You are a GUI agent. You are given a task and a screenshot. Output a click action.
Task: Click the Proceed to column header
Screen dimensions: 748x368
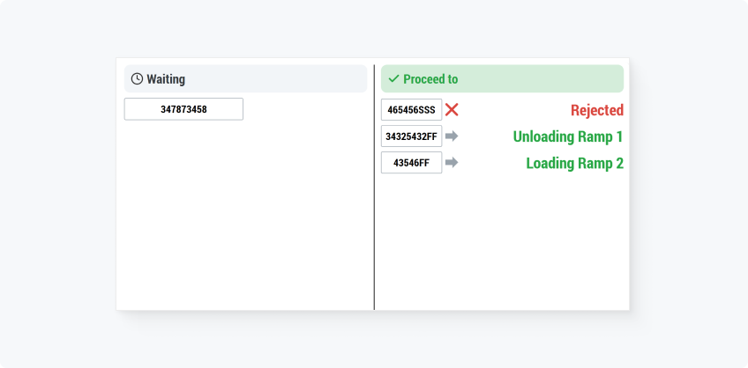coord(502,78)
